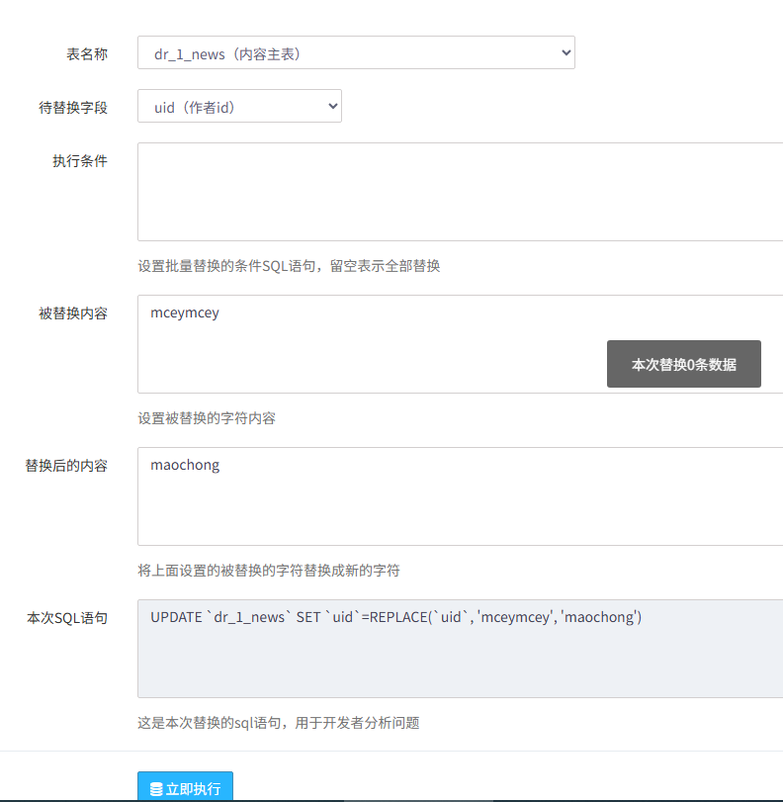
Task: Click the 被替换内容 label
Action: (x=73, y=313)
